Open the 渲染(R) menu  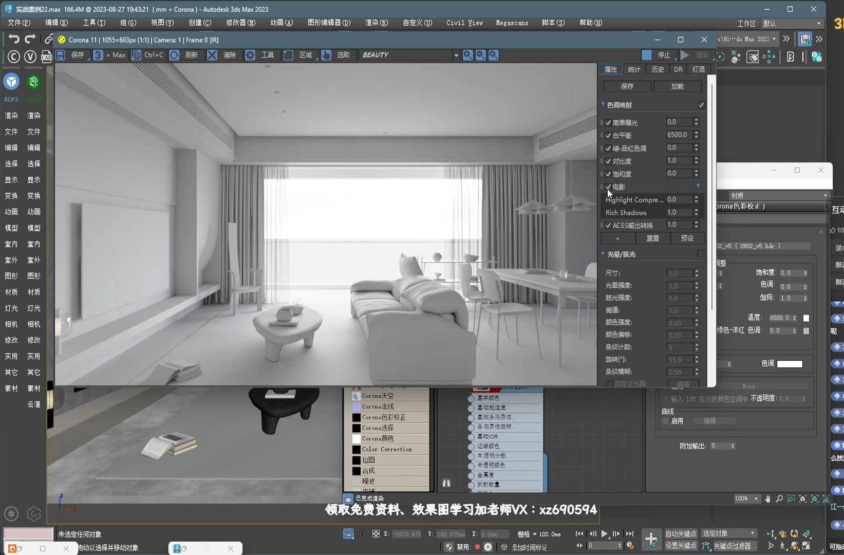coord(376,23)
